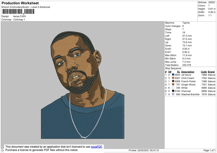The width and height of the screenshot is (217, 153).
Task: Click thread code '7676'
Action: click(204, 95)
